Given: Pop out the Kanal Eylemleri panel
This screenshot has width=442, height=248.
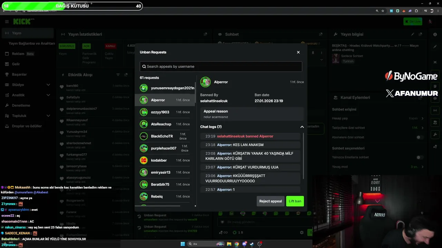Looking at the screenshot, I should point(420,97).
